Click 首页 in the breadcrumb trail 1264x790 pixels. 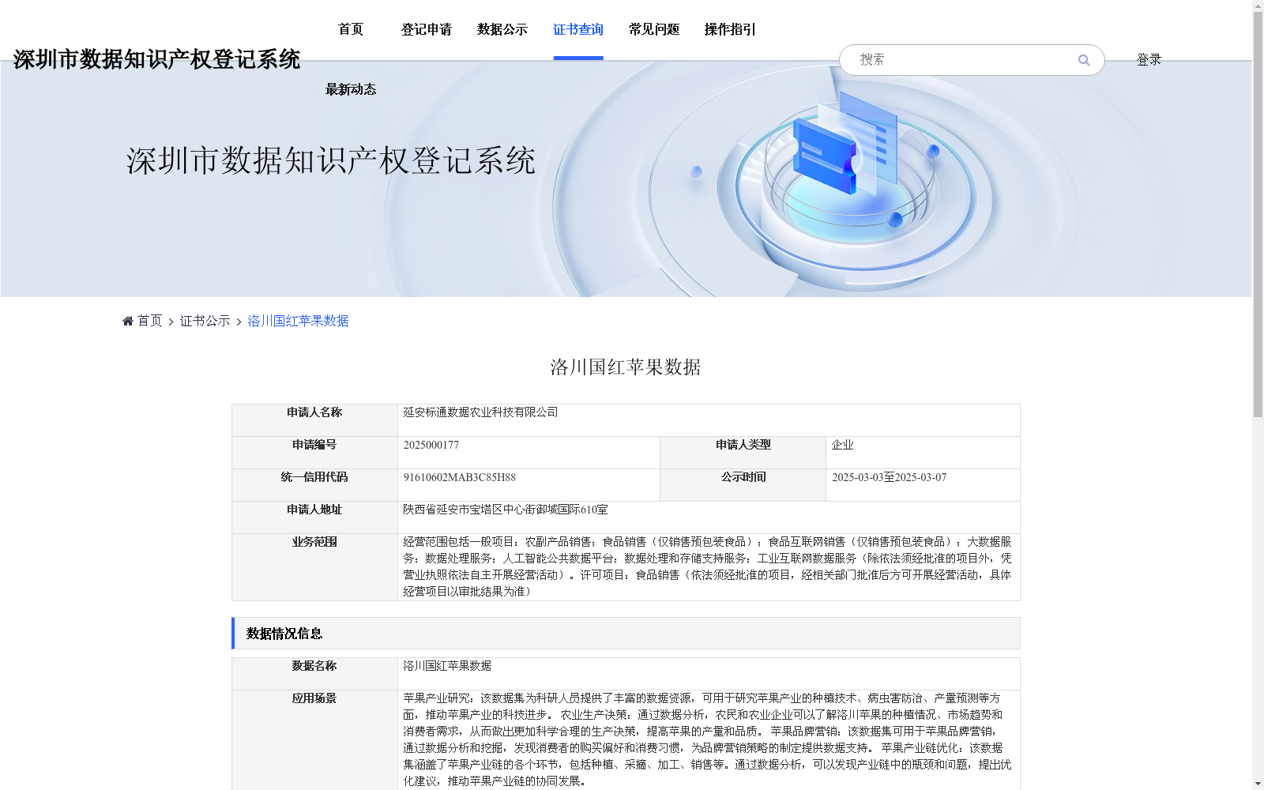[146, 321]
